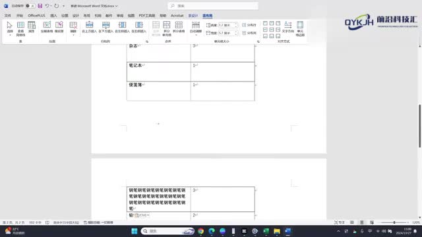
Task: Click the table cell containing 笔记本
Action: pyautogui.click(x=159, y=72)
